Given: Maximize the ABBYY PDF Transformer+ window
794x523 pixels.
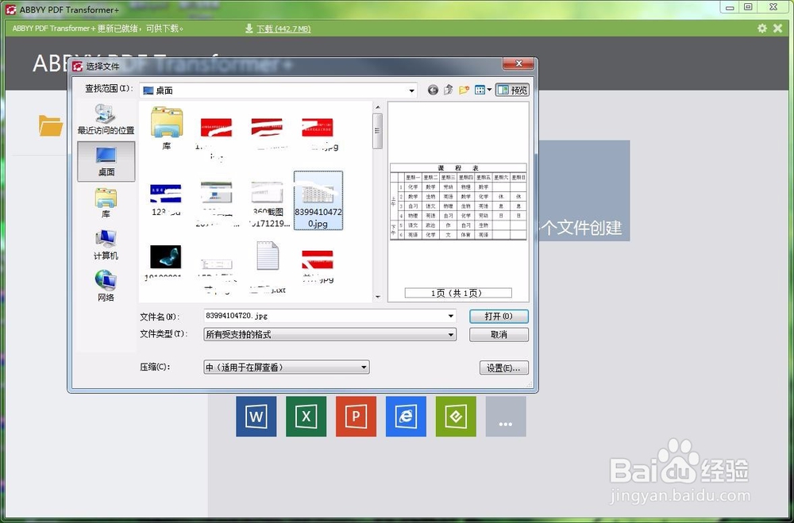Looking at the screenshot, I should coord(748,7).
